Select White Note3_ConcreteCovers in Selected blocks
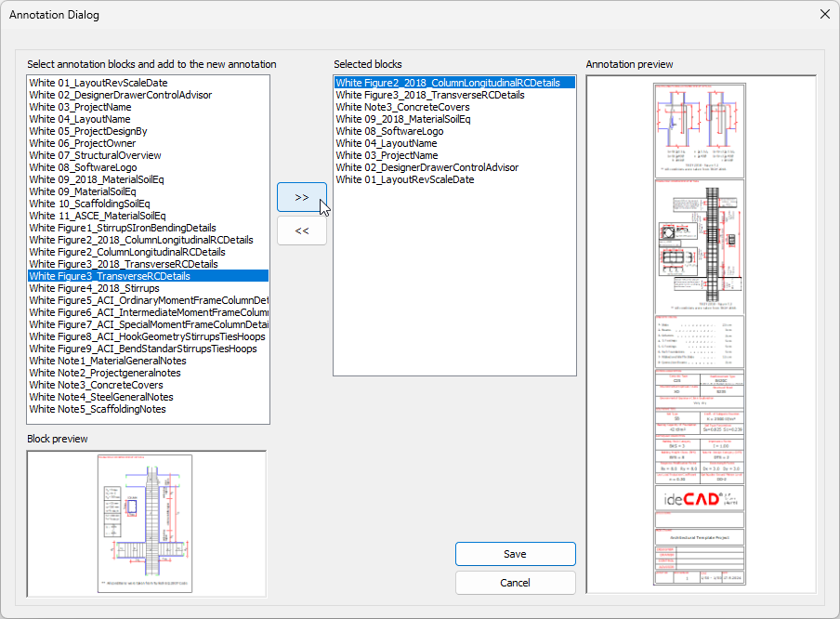The width and height of the screenshot is (840, 619). pos(402,107)
